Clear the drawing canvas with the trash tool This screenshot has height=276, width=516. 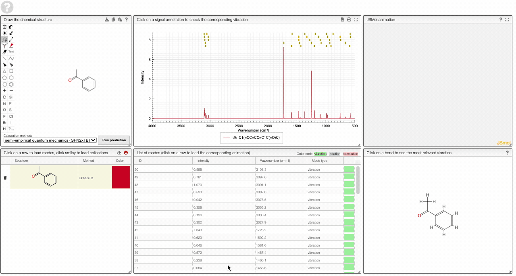coord(4,27)
